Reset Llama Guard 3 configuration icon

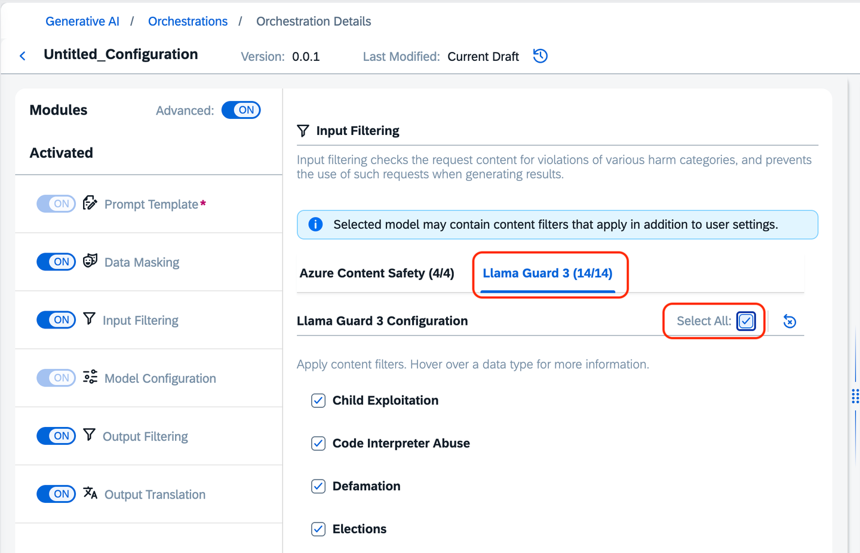point(790,321)
